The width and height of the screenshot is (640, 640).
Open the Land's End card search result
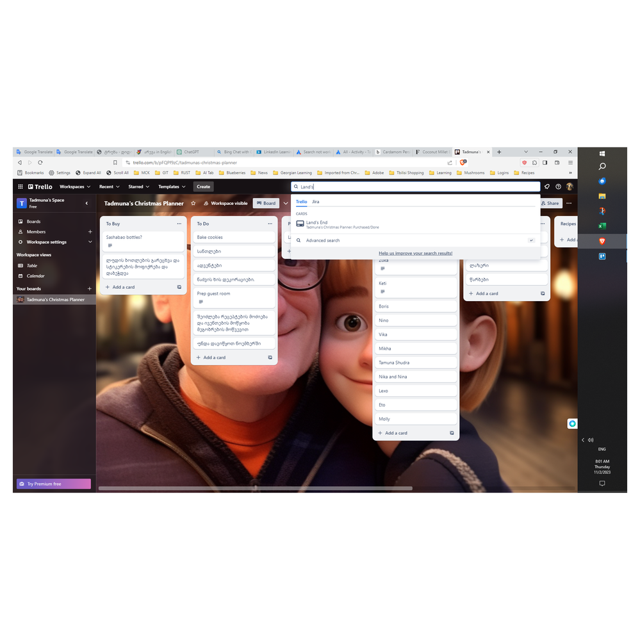(415, 224)
